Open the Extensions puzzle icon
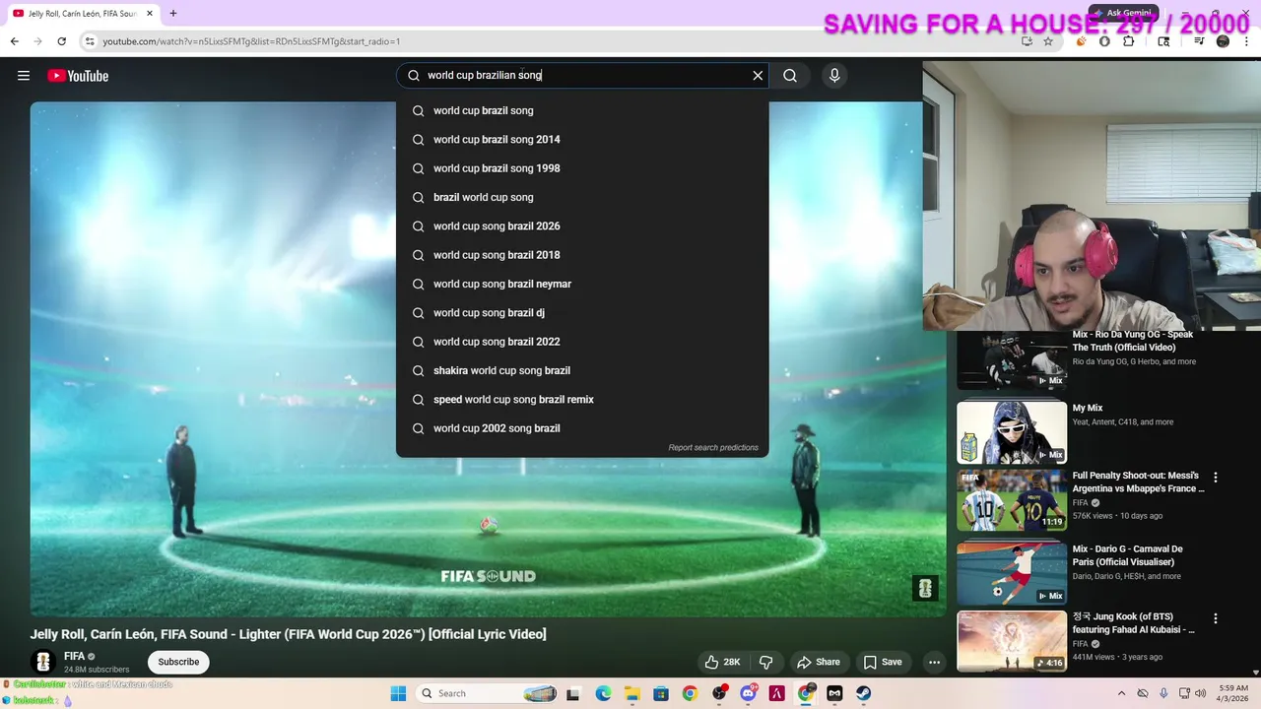 pyautogui.click(x=1129, y=41)
